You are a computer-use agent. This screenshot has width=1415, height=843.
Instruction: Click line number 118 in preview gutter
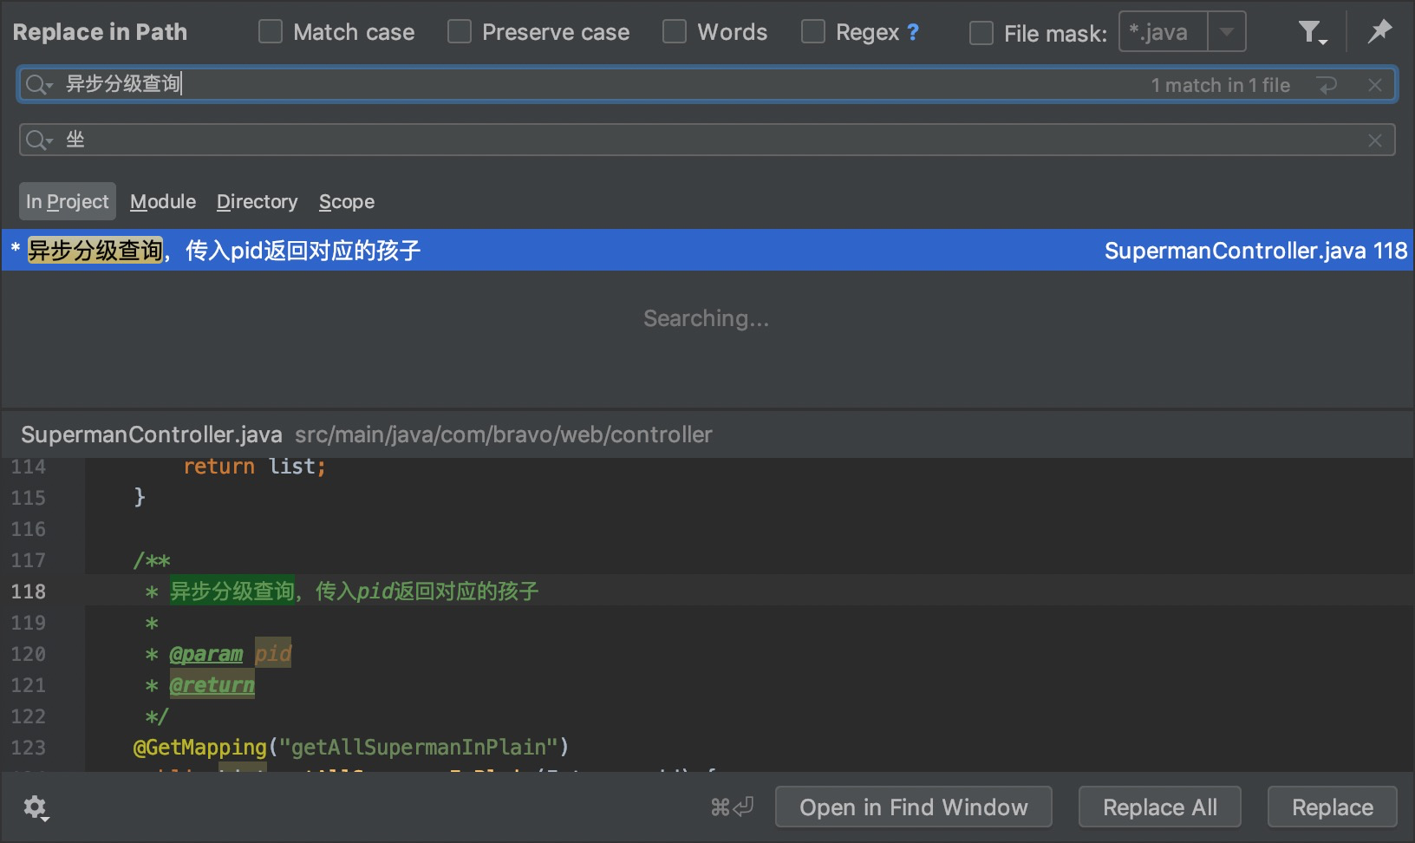(x=29, y=591)
